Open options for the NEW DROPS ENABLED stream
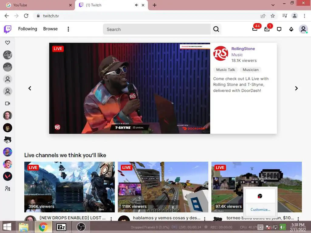This screenshot has width=311, height=233. point(111,218)
